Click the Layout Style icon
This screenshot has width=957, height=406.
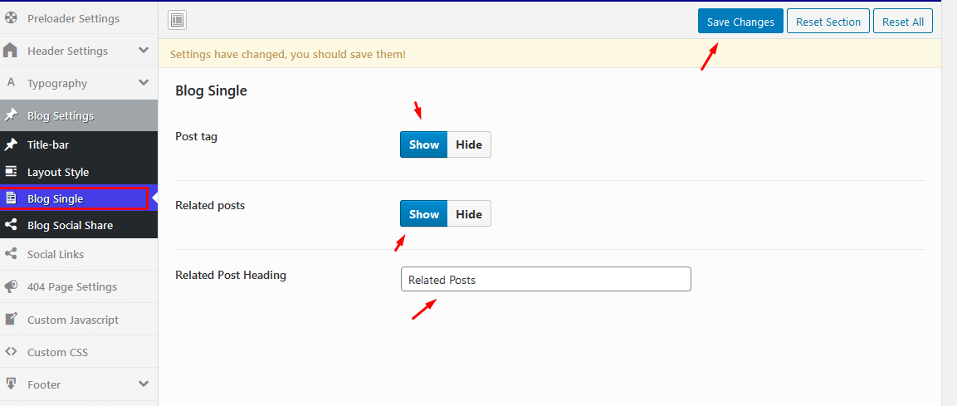point(11,172)
